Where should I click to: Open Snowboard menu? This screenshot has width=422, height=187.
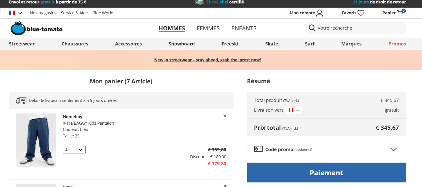(x=182, y=44)
